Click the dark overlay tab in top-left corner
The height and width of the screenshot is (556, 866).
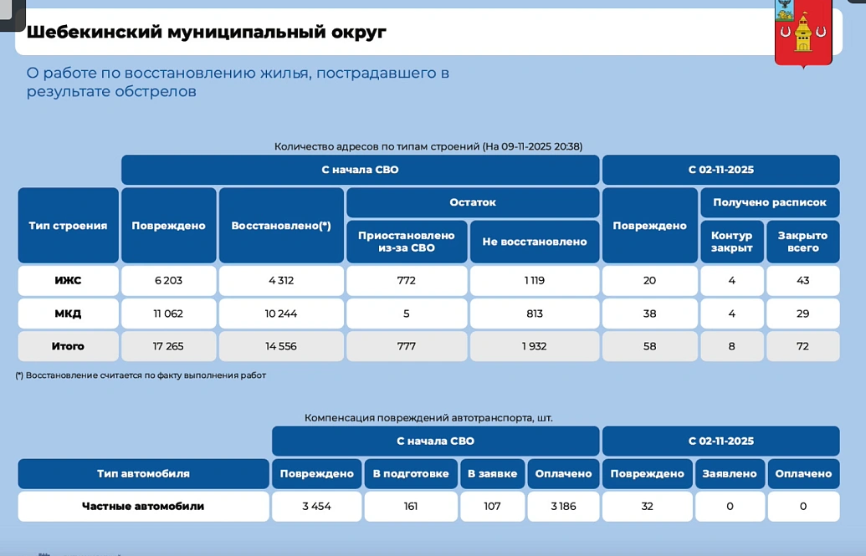point(12,14)
